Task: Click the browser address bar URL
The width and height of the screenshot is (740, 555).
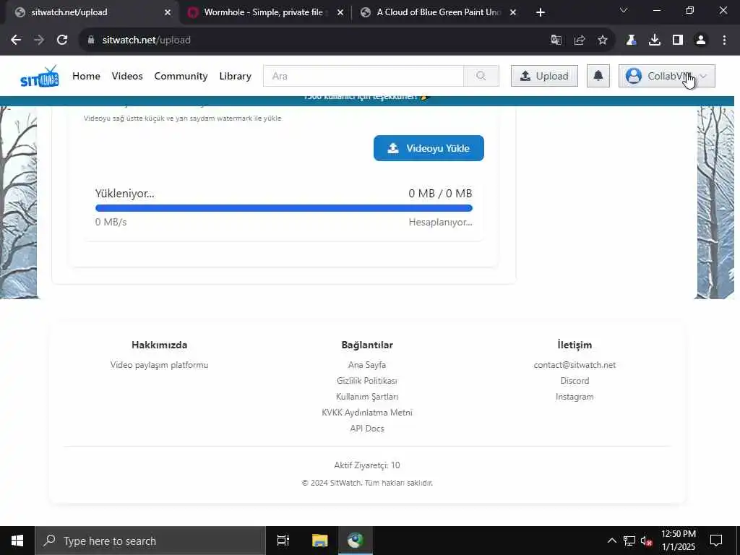Action: [146, 40]
